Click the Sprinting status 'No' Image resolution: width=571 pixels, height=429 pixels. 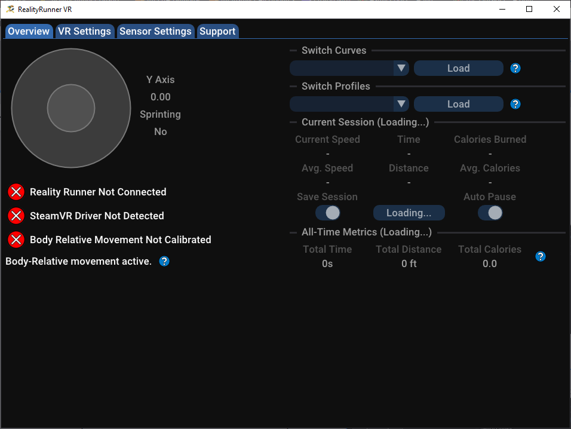(x=161, y=131)
